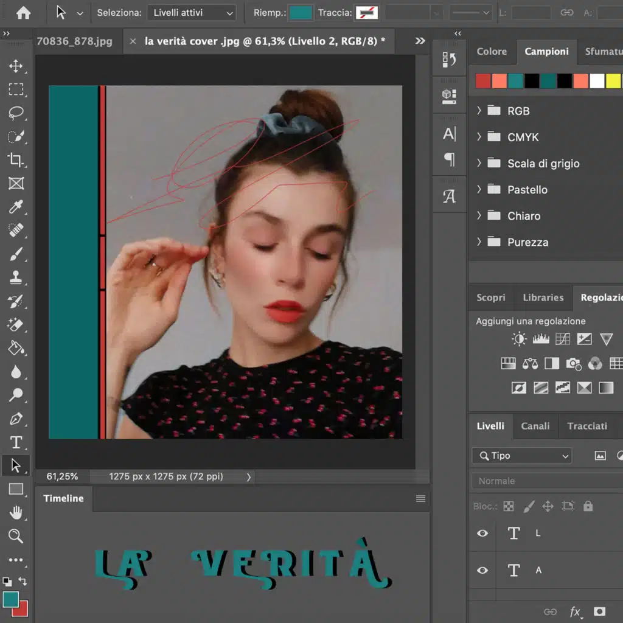623x623 pixels.
Task: Expand the Pastello swatch folder
Action: point(479,189)
